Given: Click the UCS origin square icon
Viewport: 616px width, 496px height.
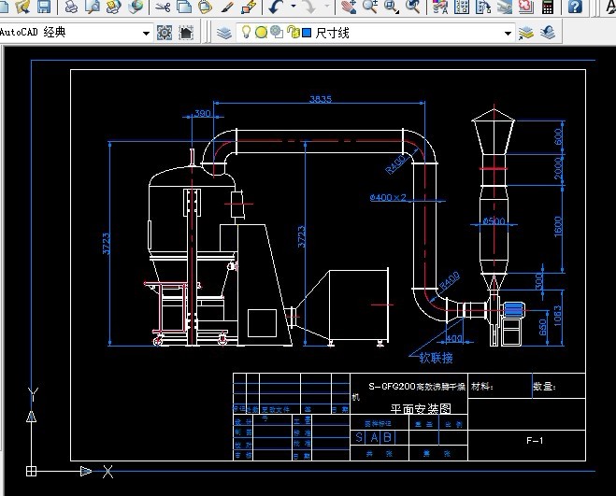Looking at the screenshot, I should [31, 471].
